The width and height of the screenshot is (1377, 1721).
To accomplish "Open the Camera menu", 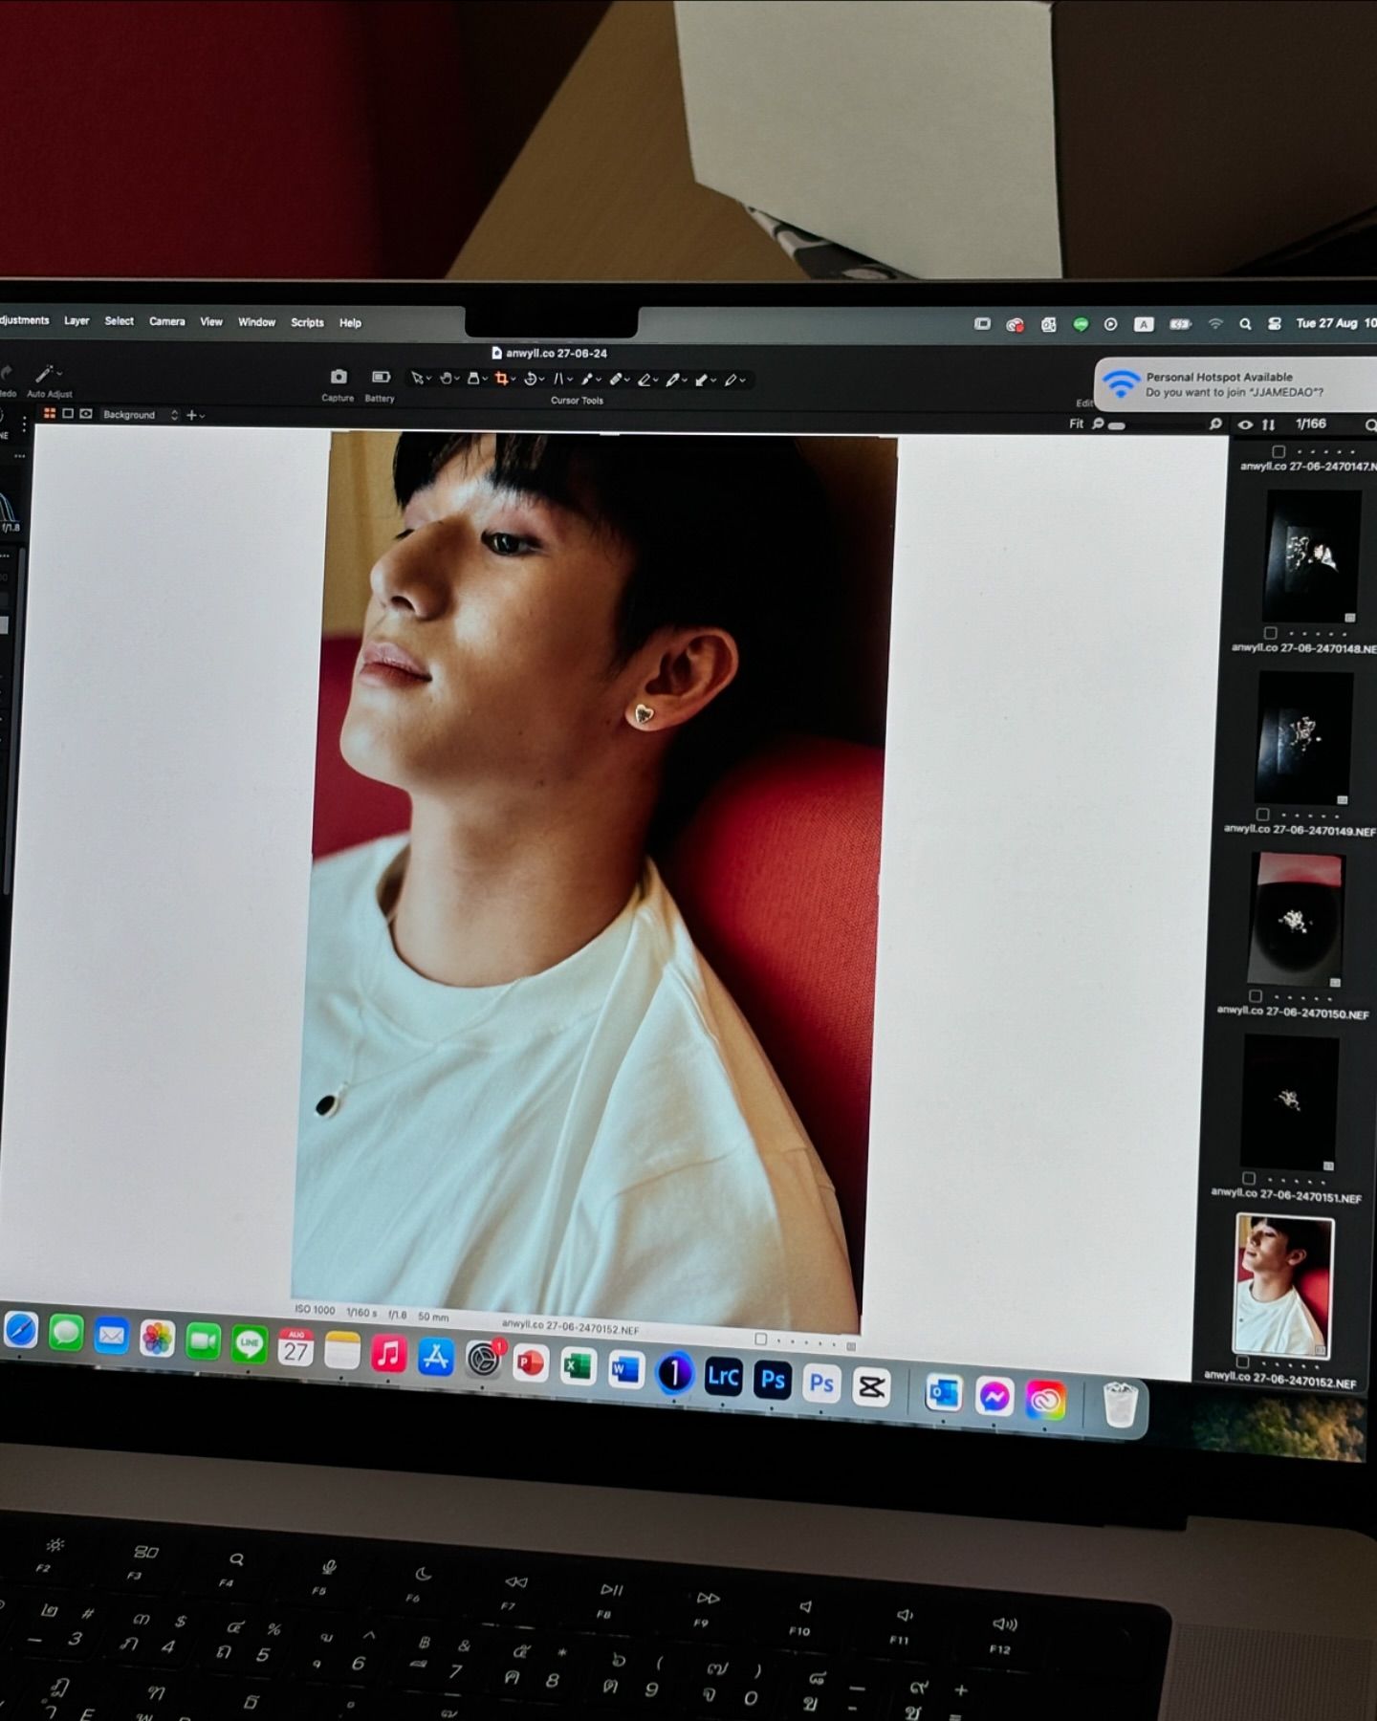I will [167, 322].
